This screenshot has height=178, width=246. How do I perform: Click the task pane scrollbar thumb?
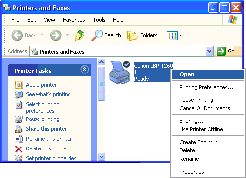pyautogui.click(x=102, y=84)
